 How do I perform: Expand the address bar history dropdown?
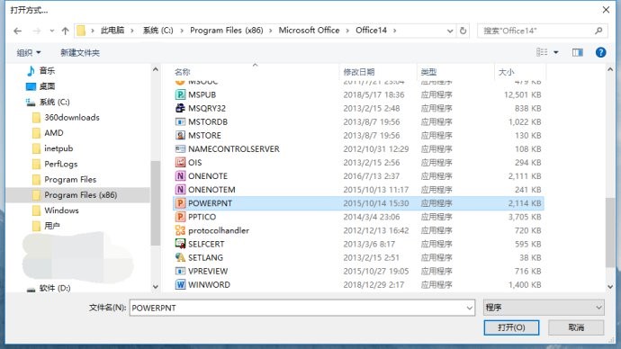pyautogui.click(x=450, y=31)
